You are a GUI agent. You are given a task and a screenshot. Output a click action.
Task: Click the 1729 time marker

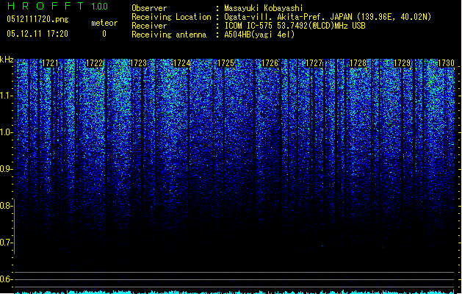402,63
